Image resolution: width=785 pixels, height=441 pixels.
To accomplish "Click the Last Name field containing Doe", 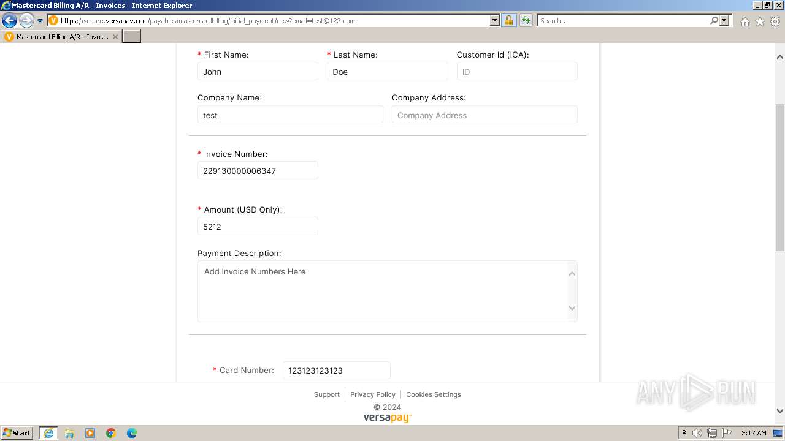I will point(388,72).
